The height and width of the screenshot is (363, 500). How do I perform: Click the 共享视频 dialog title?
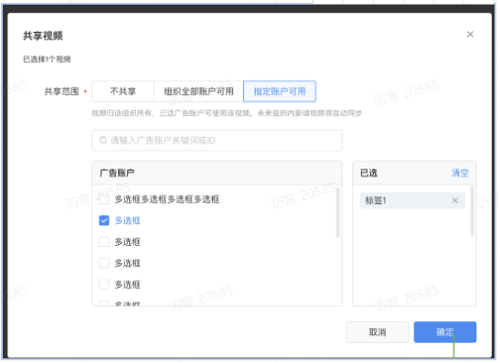click(43, 36)
